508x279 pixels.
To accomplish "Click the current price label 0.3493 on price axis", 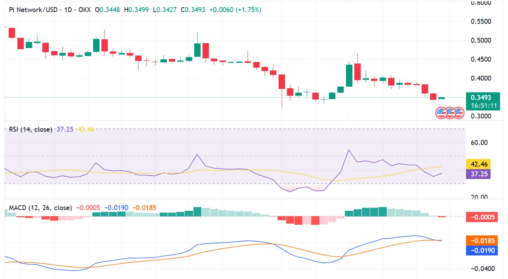I will 481,98.
